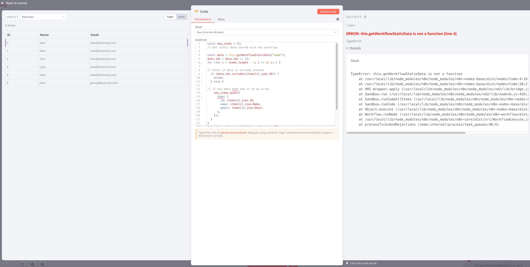Click the OUTPUT info icon
530x267 pixels.
[x=365, y=17]
